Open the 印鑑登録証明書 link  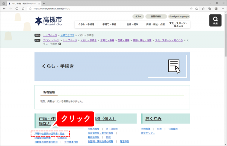(x=42, y=138)
